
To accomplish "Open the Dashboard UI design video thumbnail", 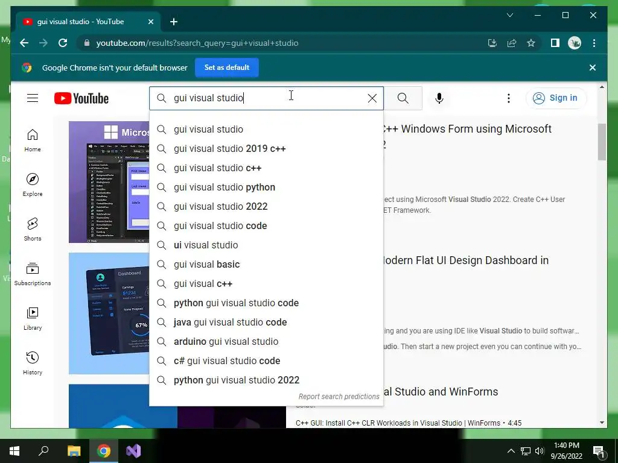I will (x=109, y=313).
